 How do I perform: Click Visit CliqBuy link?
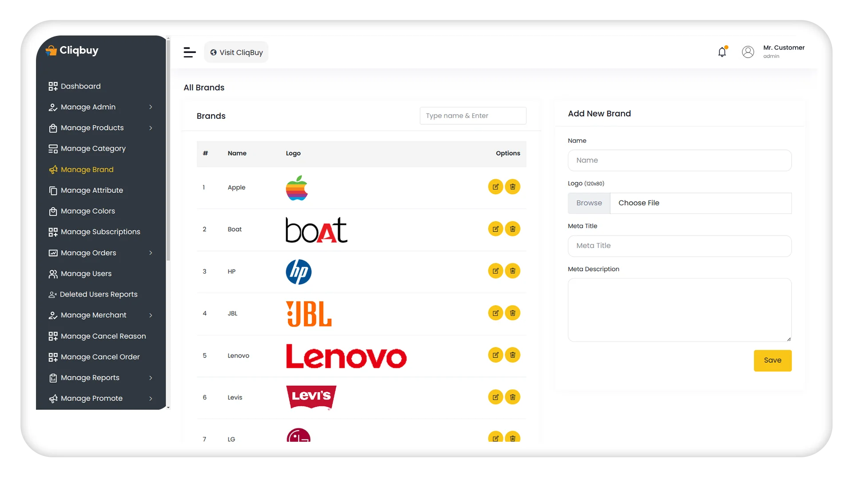(x=236, y=52)
